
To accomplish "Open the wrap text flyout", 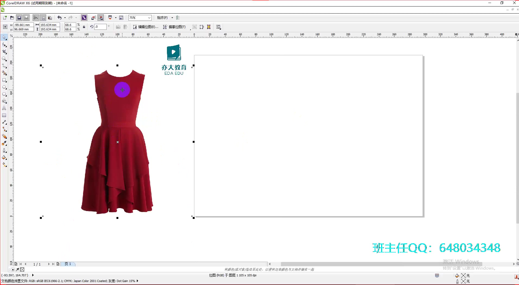I will tap(219, 27).
